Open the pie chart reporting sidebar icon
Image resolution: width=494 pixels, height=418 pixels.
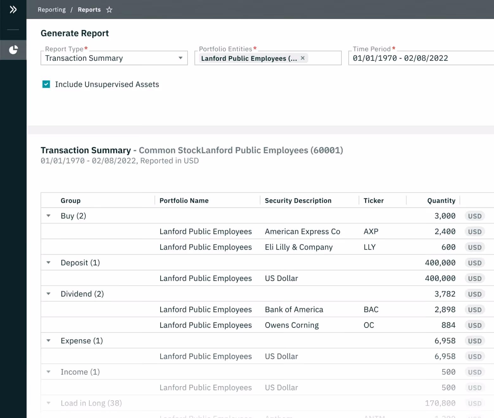(13, 50)
